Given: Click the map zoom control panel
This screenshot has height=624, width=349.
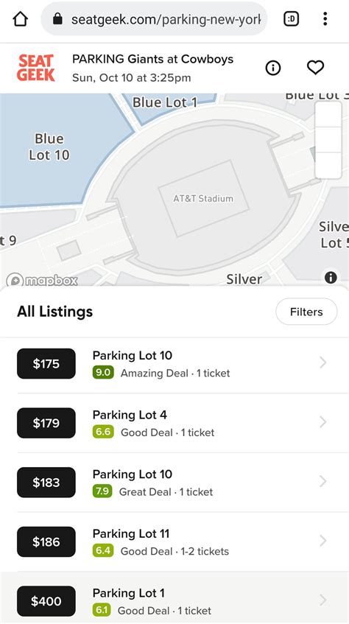Looking at the screenshot, I should pos(328,140).
